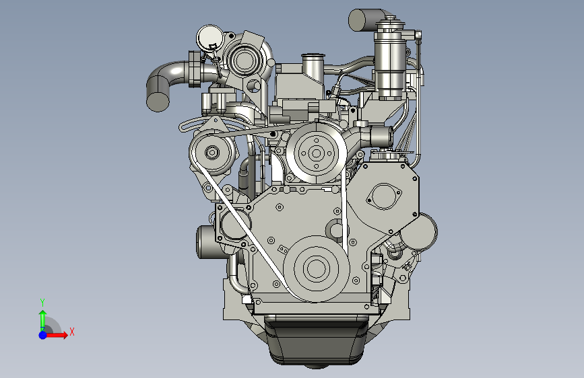
Task: Select the upper fan hub pulley with four bolts
Action: (x=317, y=153)
